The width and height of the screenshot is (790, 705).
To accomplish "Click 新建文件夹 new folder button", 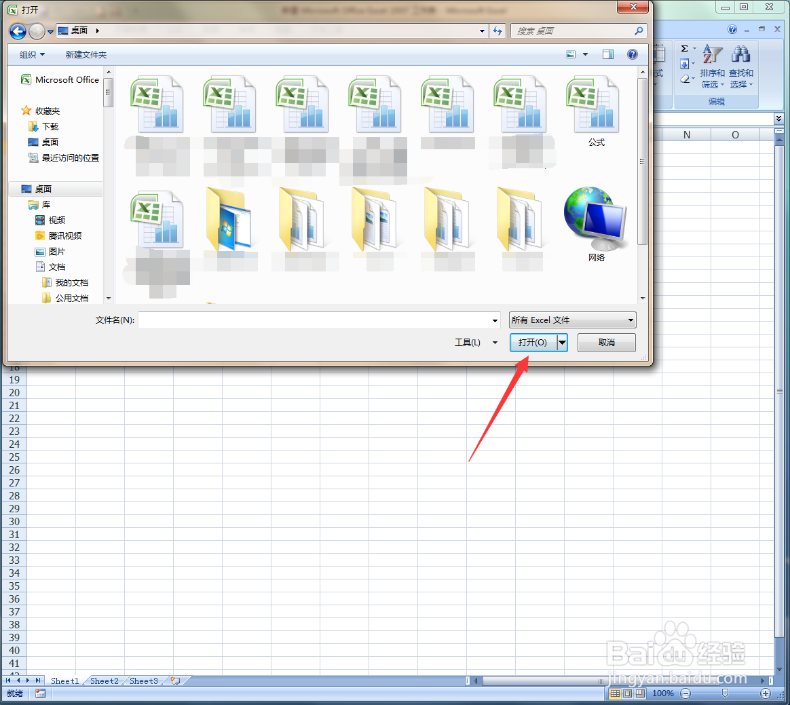I will pos(86,54).
